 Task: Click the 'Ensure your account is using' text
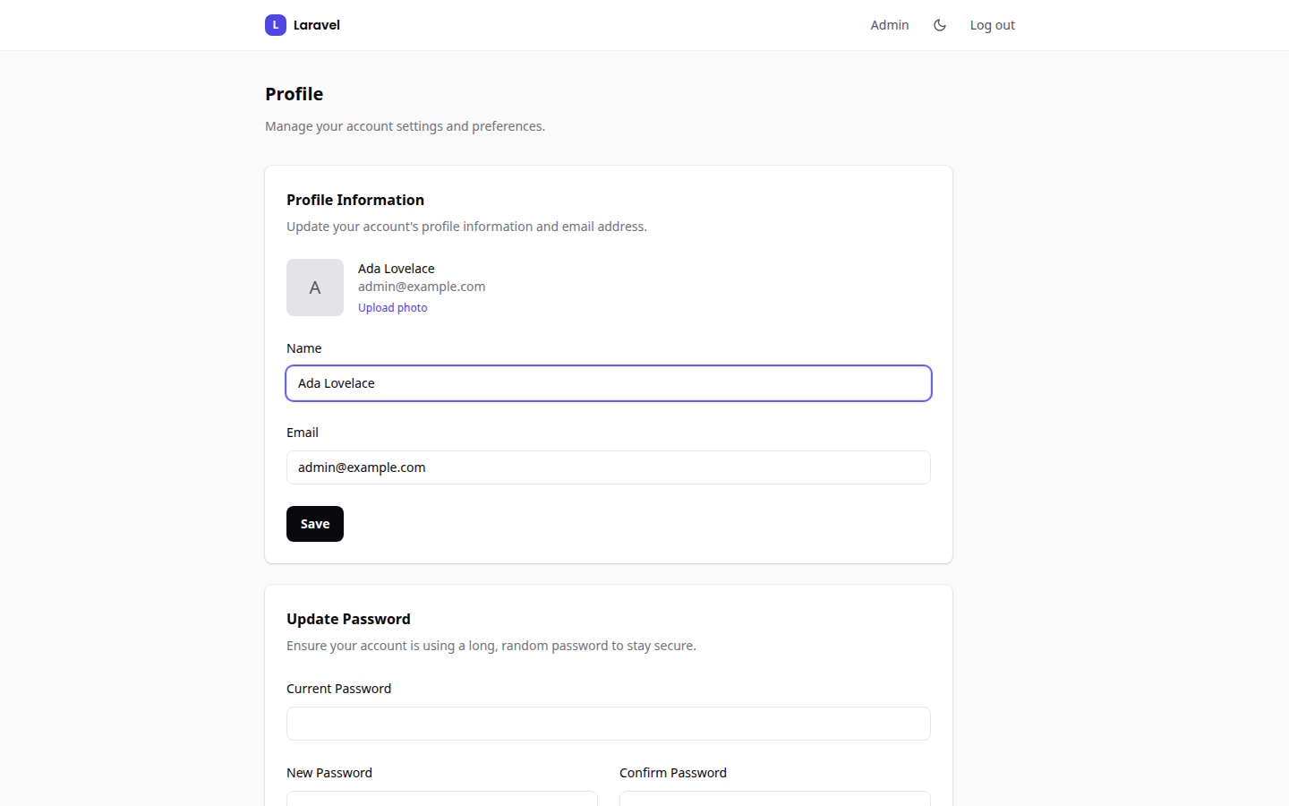click(491, 646)
